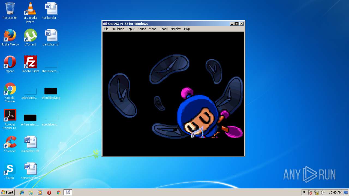This screenshot has height=196, width=349.
Task: Open the File menu in Snes9X
Action: pyautogui.click(x=106, y=29)
